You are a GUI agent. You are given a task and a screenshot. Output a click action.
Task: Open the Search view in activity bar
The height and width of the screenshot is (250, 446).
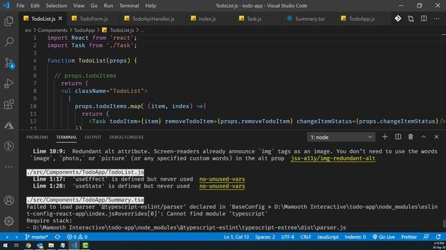[9, 42]
